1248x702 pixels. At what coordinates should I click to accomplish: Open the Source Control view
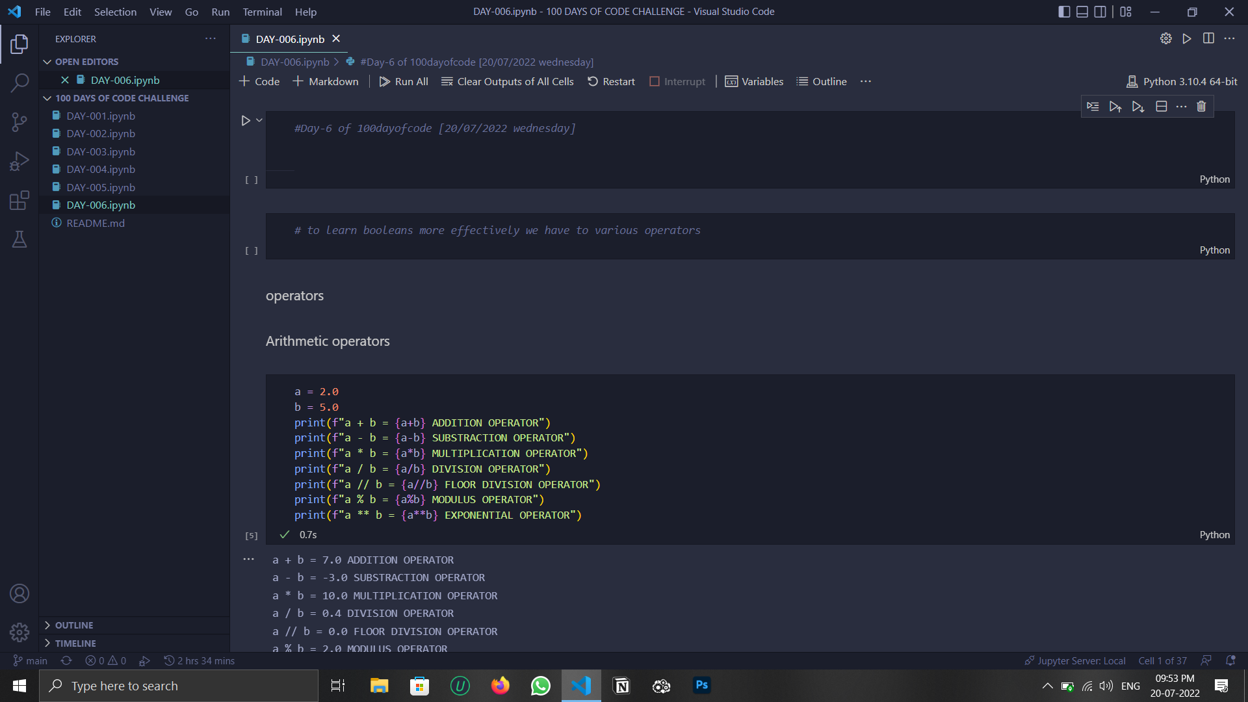(19, 122)
